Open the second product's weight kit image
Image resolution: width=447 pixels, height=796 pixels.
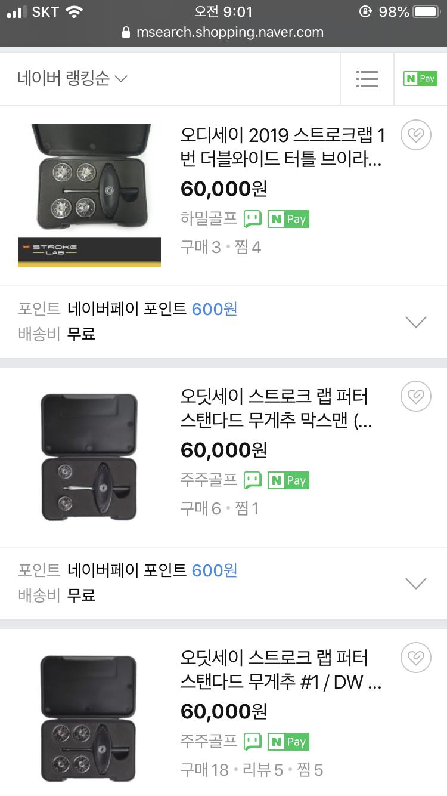[x=89, y=456]
